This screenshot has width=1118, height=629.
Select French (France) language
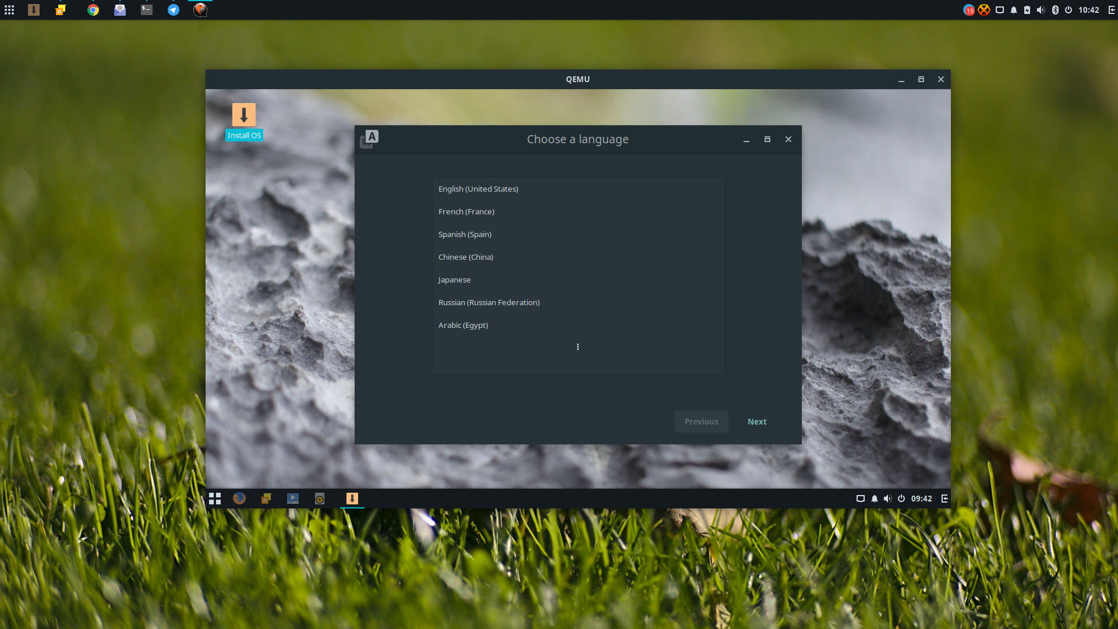click(x=578, y=211)
